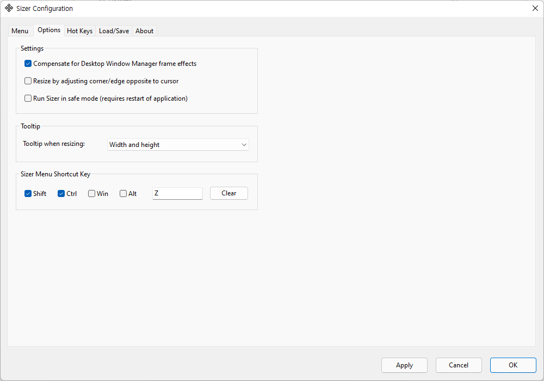Click the Sizer app icon in title bar
Viewport: 544px width, 381px height.
coord(9,8)
